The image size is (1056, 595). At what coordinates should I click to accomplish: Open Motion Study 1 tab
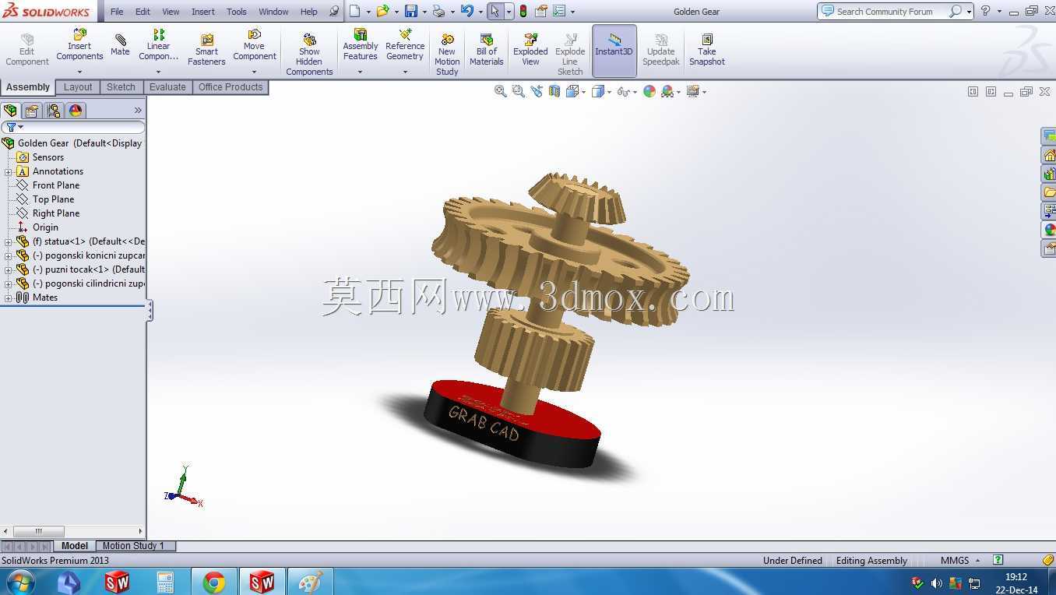click(x=133, y=546)
